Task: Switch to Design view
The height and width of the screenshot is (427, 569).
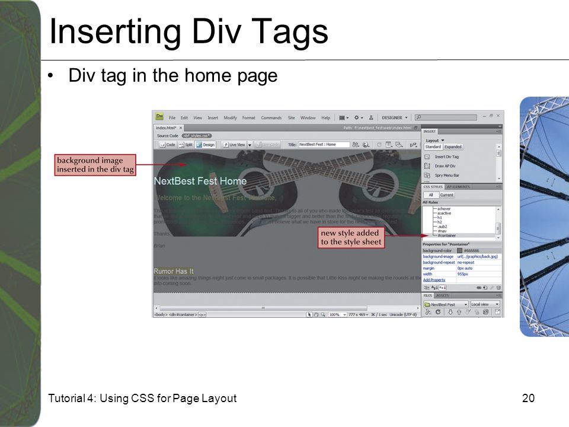Action: coord(206,145)
